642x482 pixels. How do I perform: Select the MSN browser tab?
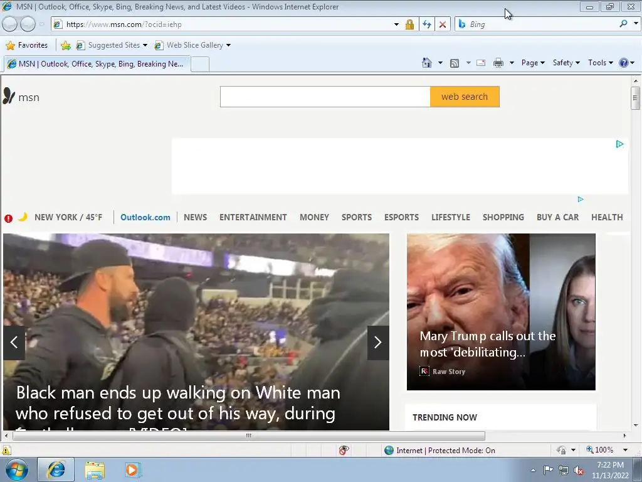pos(97,64)
